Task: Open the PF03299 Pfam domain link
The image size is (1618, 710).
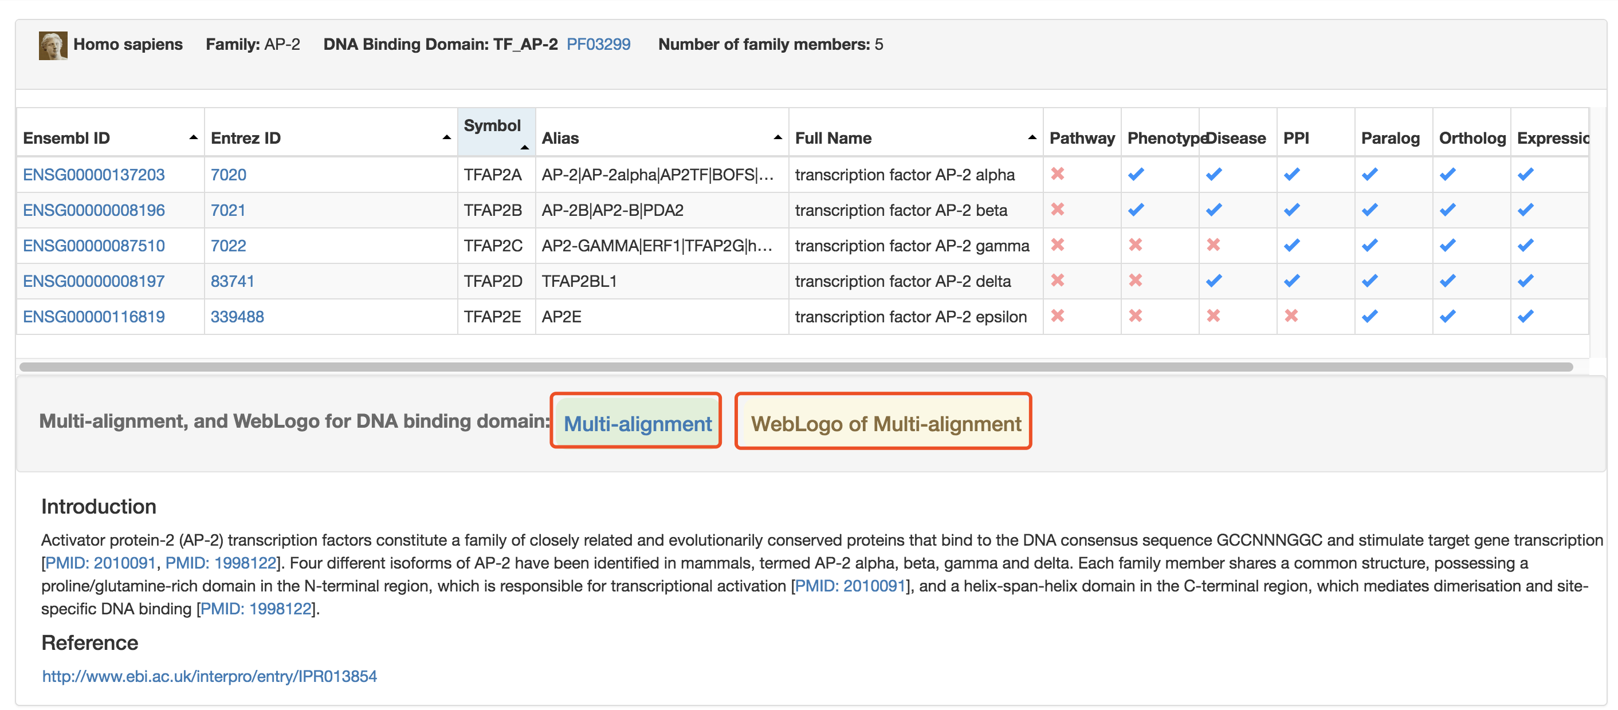Action: click(598, 45)
